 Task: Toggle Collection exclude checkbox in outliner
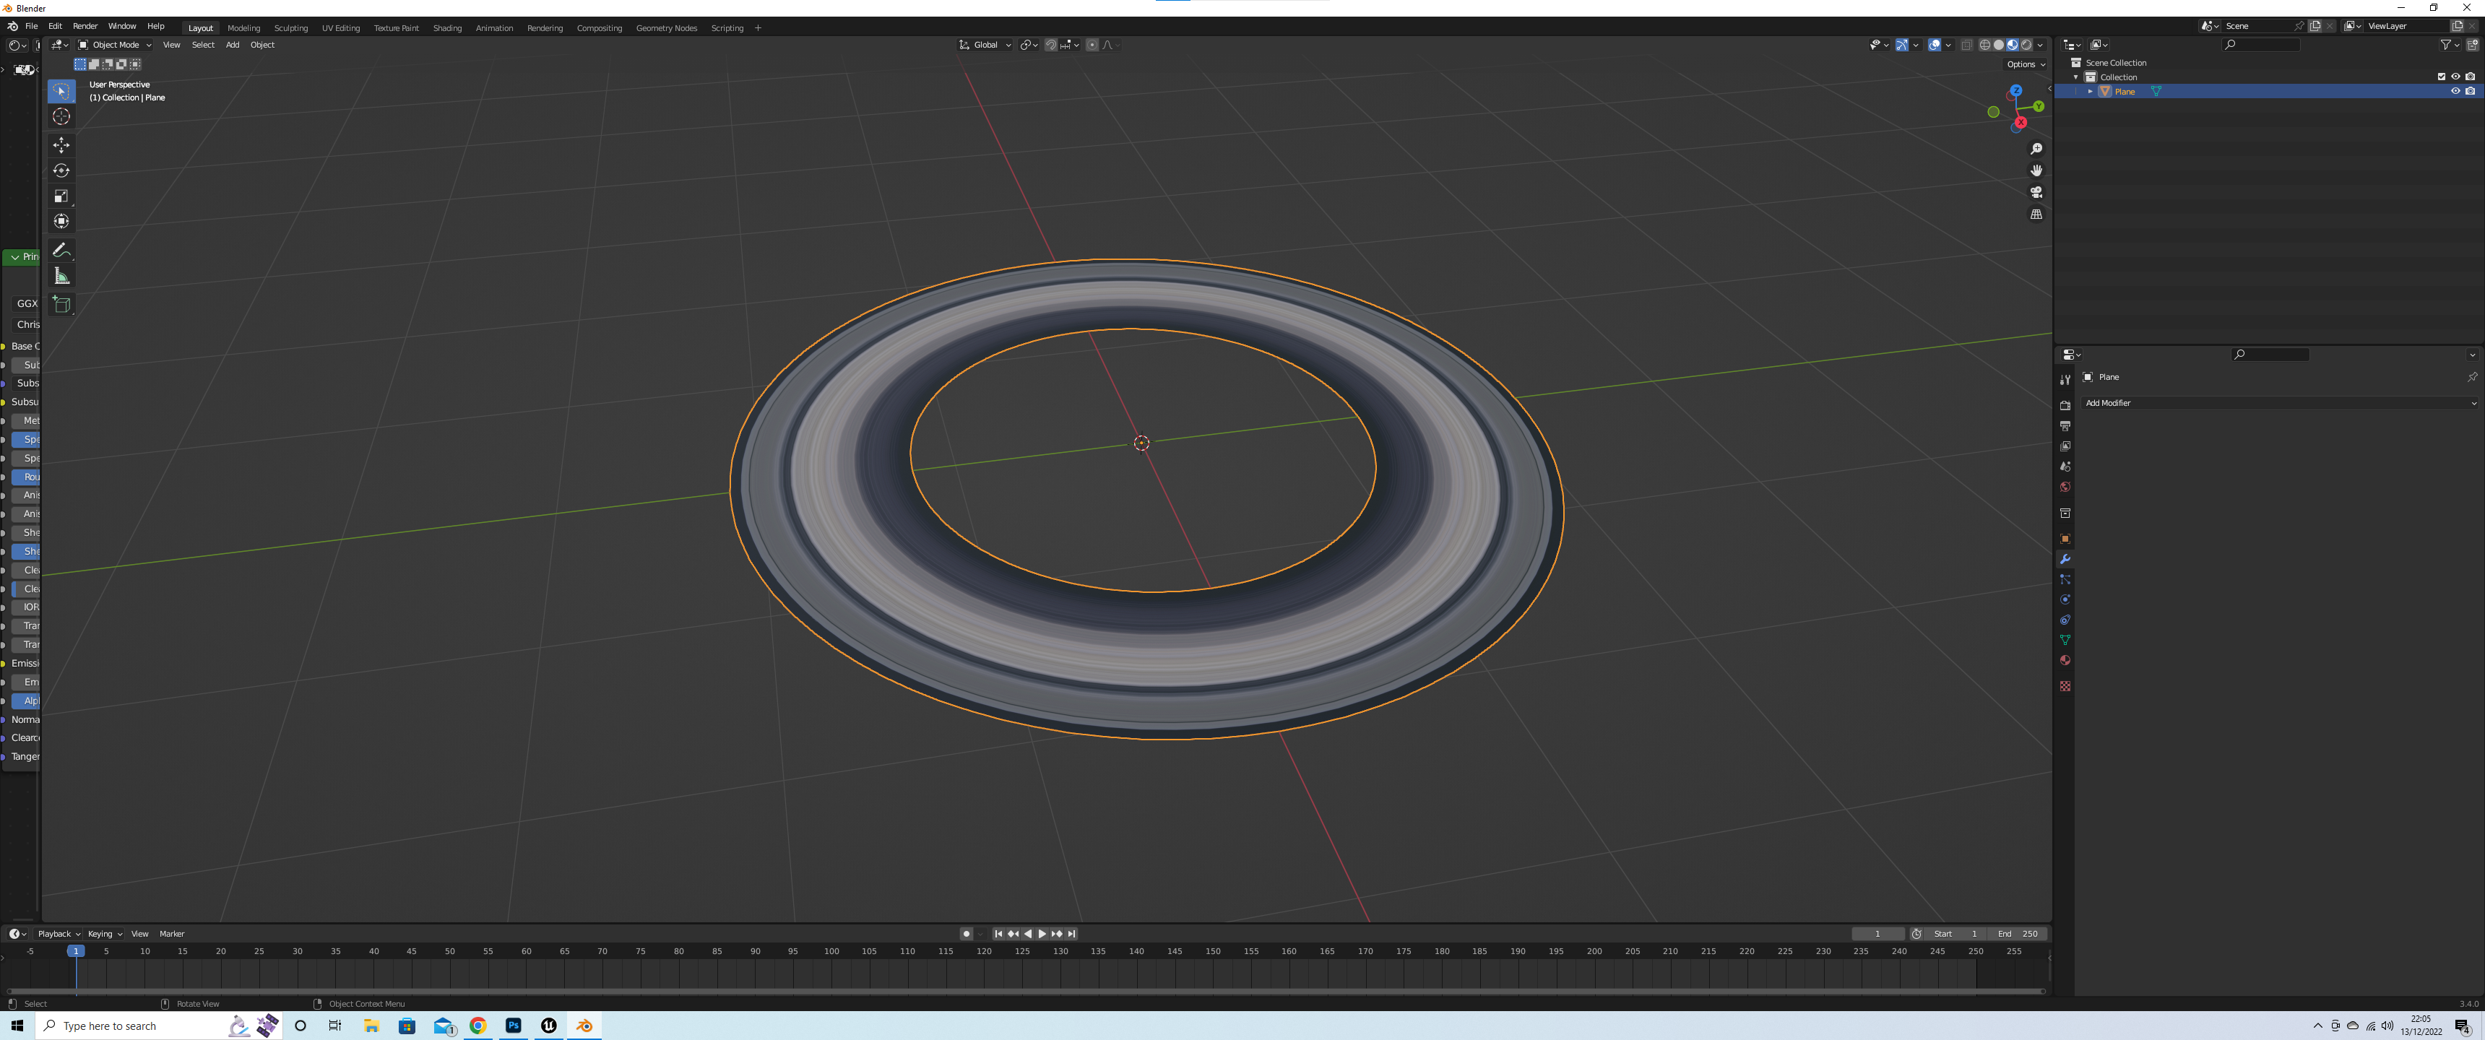[2441, 77]
